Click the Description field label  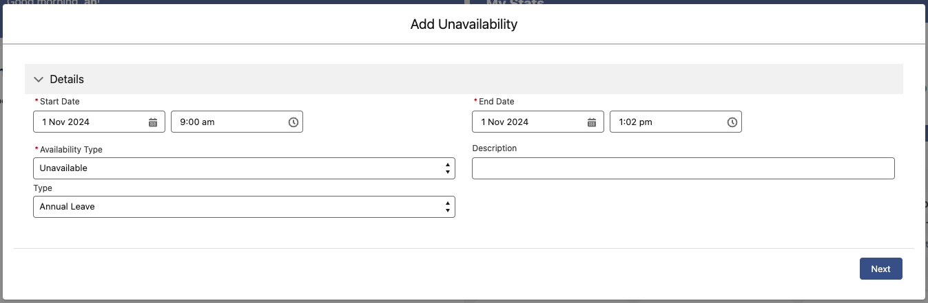tap(495, 148)
